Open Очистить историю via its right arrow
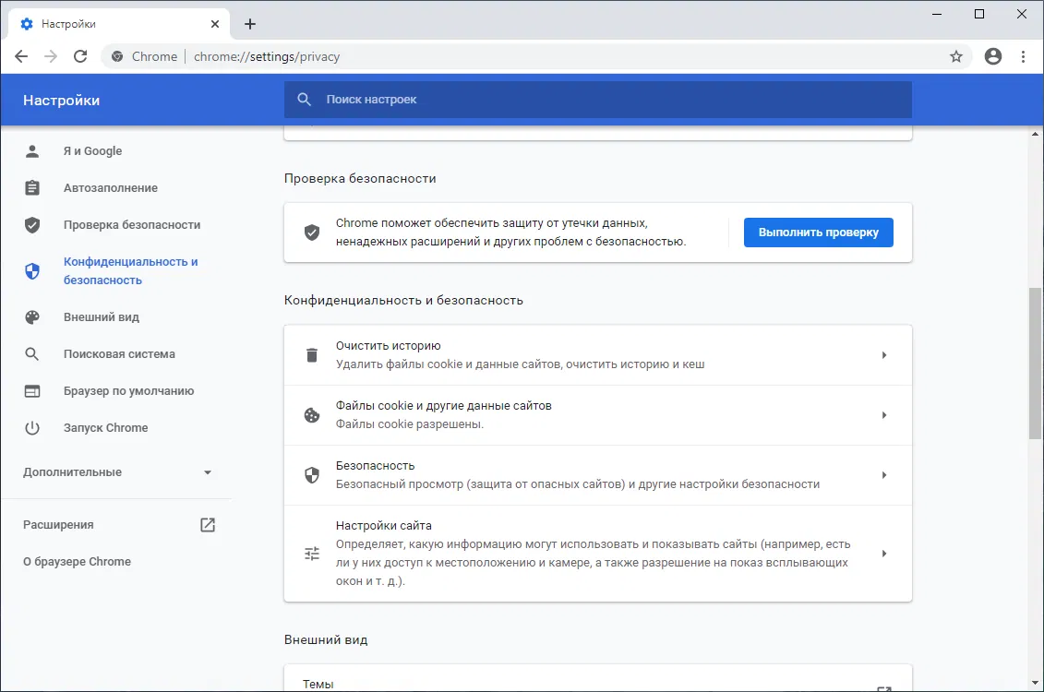 (884, 355)
